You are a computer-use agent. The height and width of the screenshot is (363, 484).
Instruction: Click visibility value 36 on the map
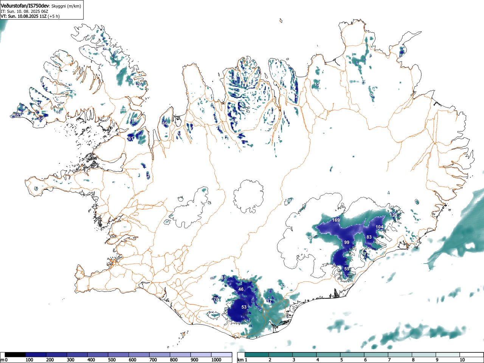289,200
